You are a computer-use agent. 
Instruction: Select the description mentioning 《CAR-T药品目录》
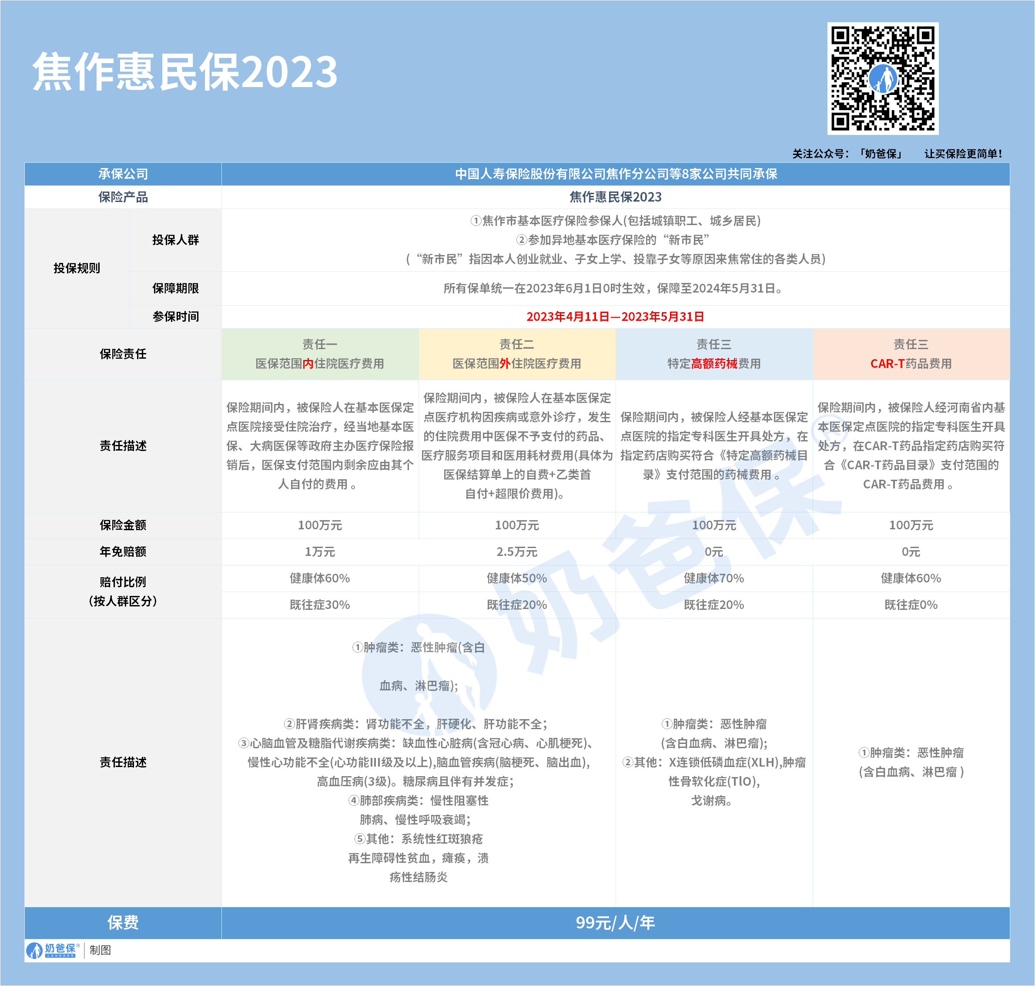click(911, 446)
